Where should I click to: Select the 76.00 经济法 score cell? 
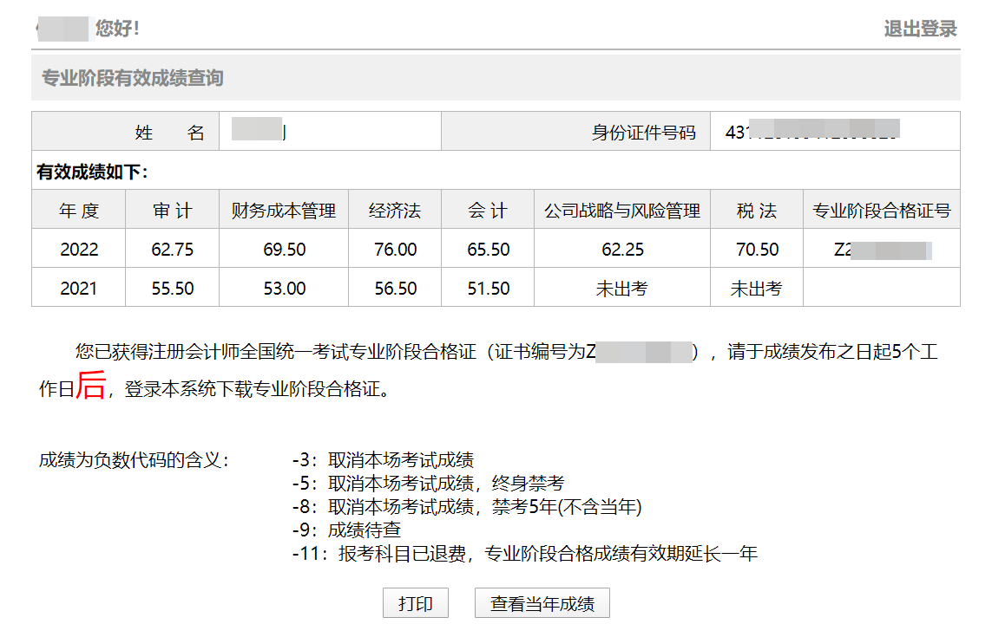point(395,250)
